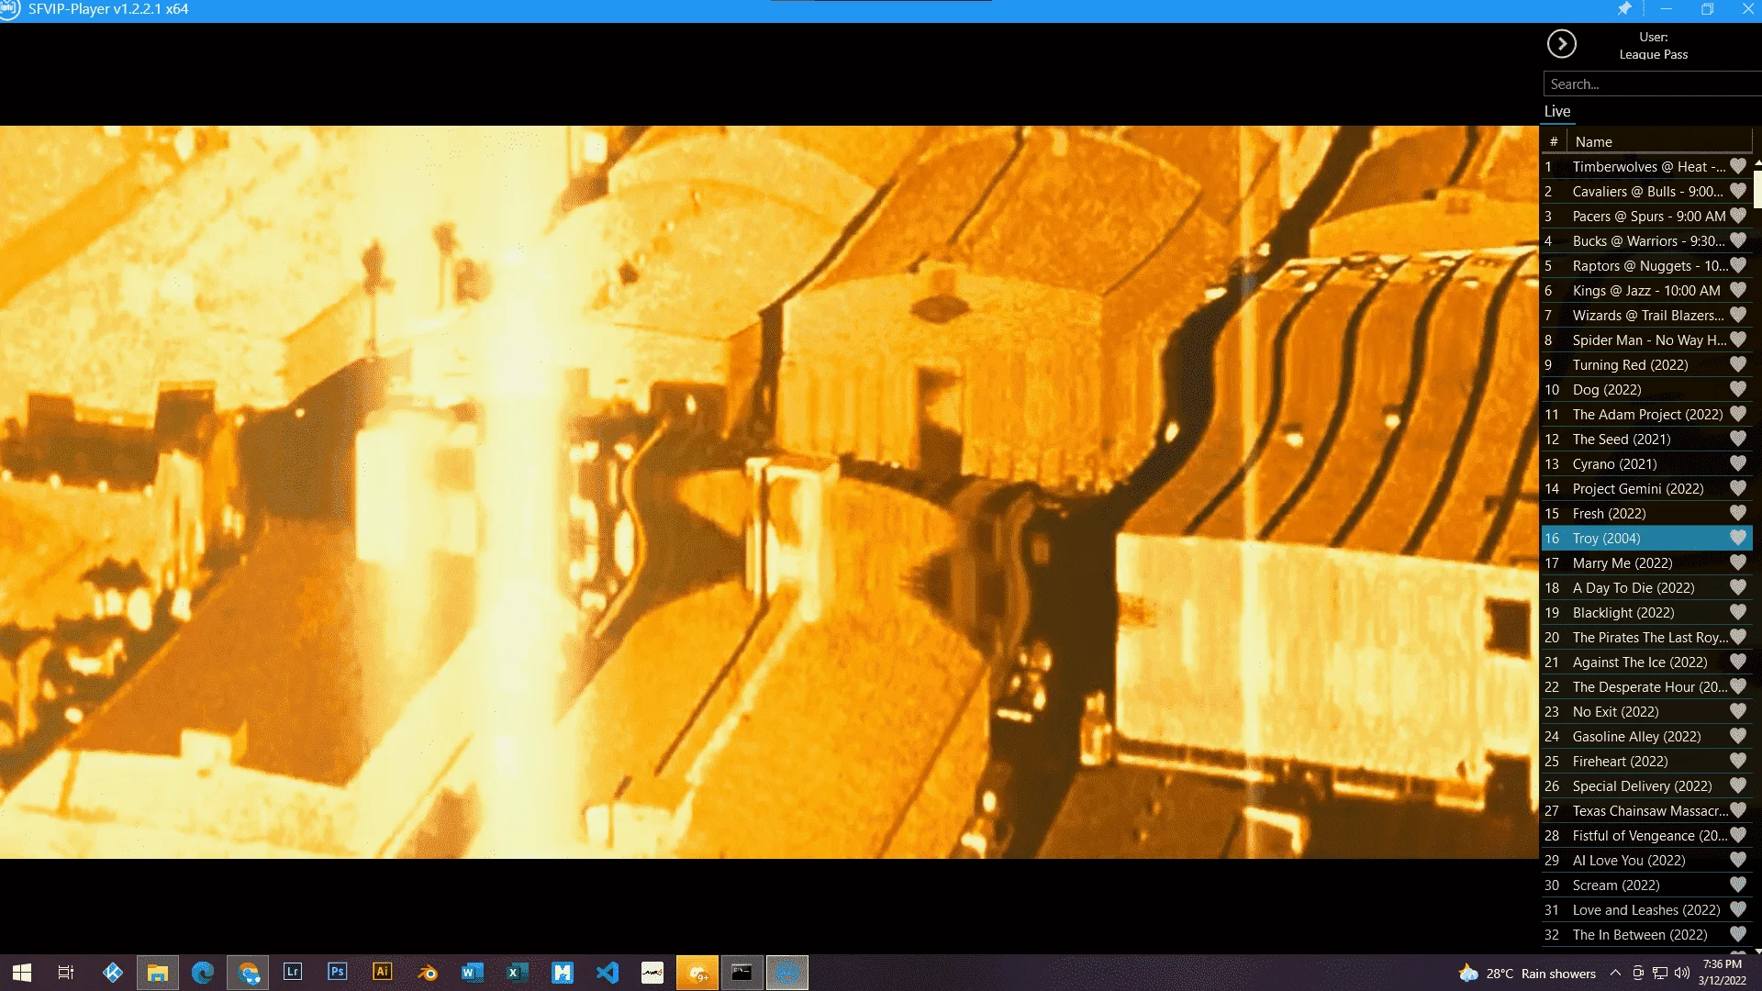Toggle favorite heart for Cavaliers @ Bulls

pyautogui.click(x=1738, y=191)
